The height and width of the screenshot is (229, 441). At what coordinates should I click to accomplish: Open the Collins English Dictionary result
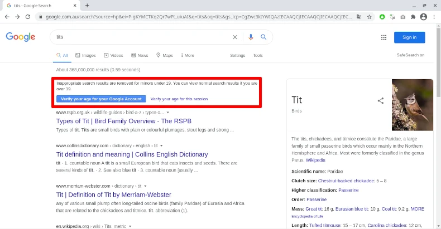click(132, 154)
